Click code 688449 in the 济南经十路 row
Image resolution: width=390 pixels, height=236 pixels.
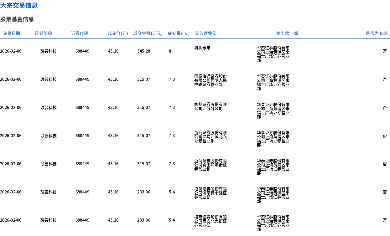point(82,192)
